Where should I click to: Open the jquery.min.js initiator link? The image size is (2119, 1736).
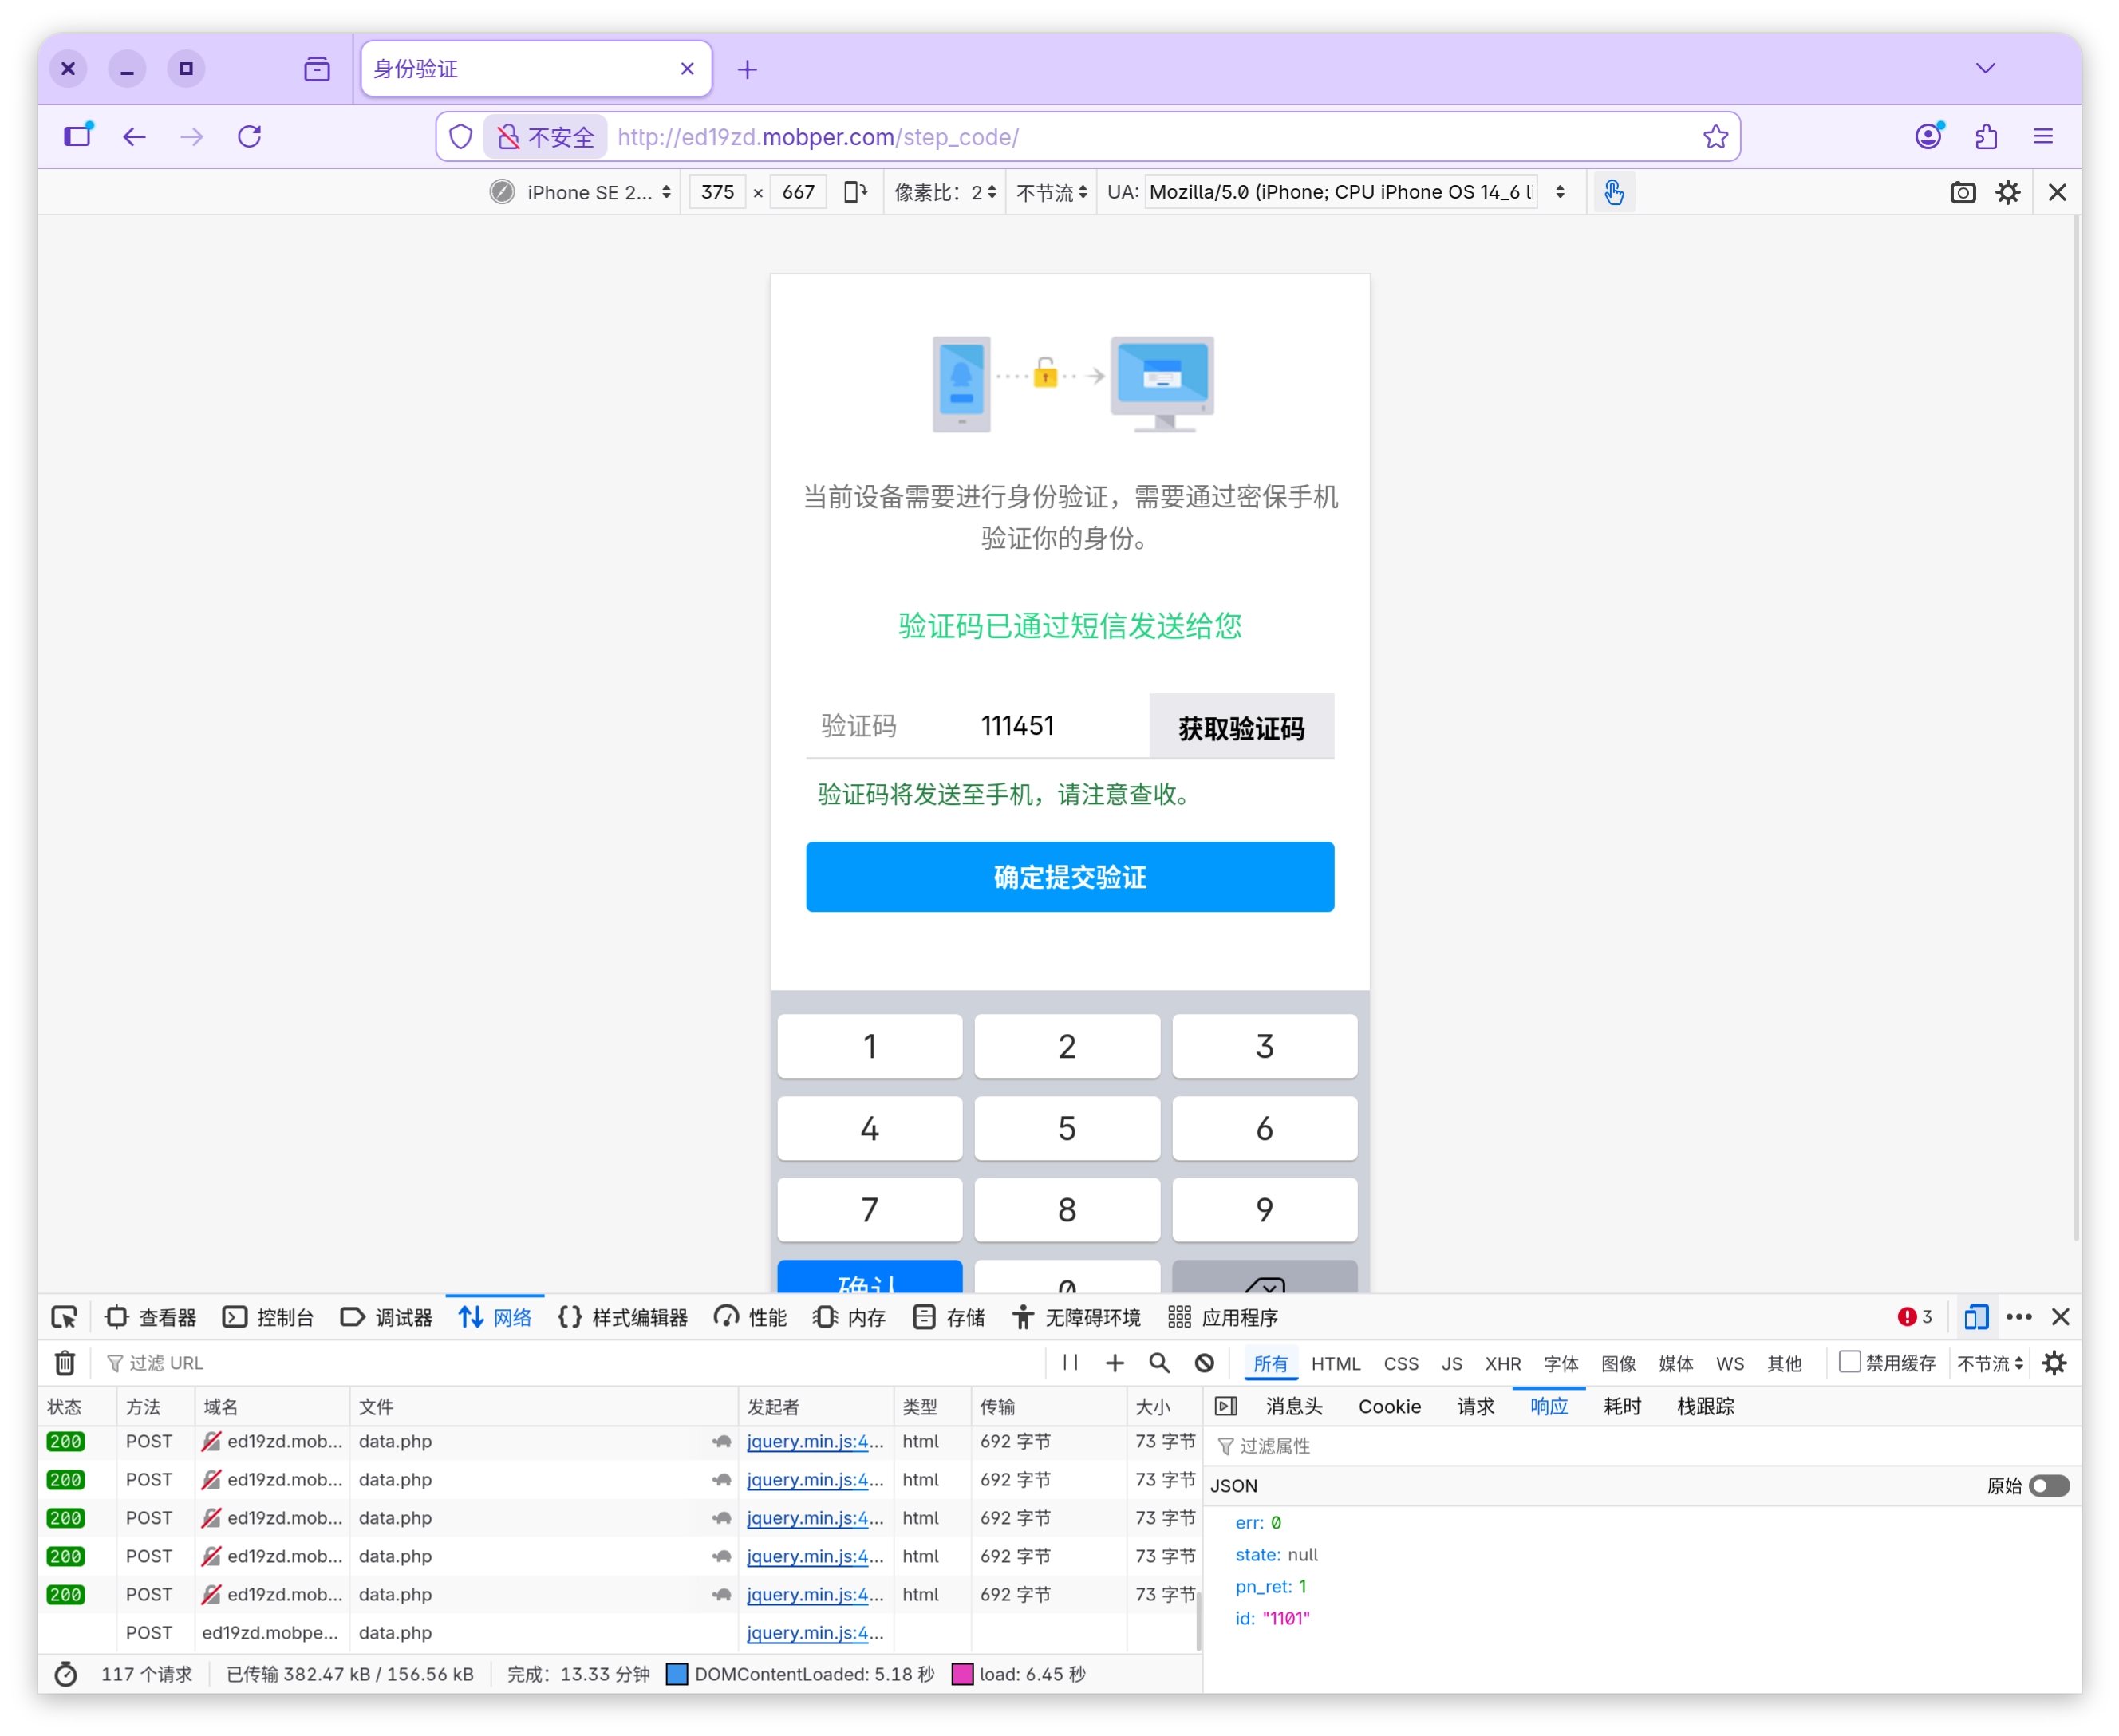click(815, 1441)
